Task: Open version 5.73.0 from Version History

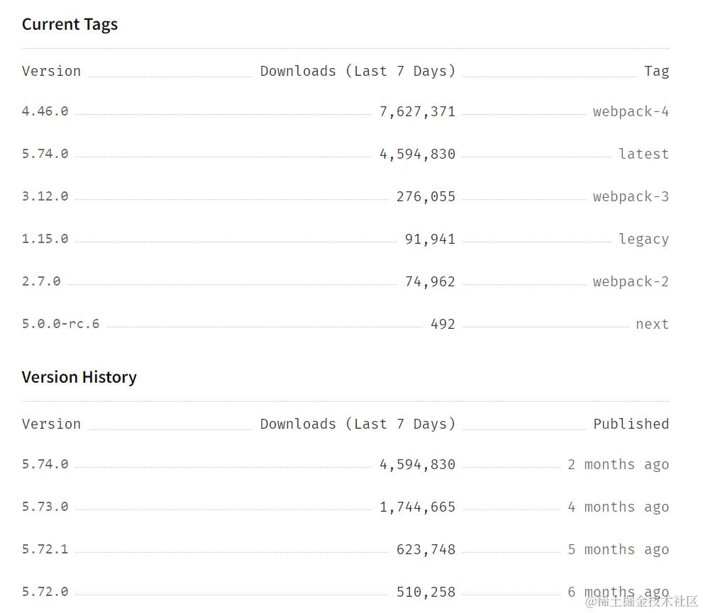Action: click(x=45, y=507)
